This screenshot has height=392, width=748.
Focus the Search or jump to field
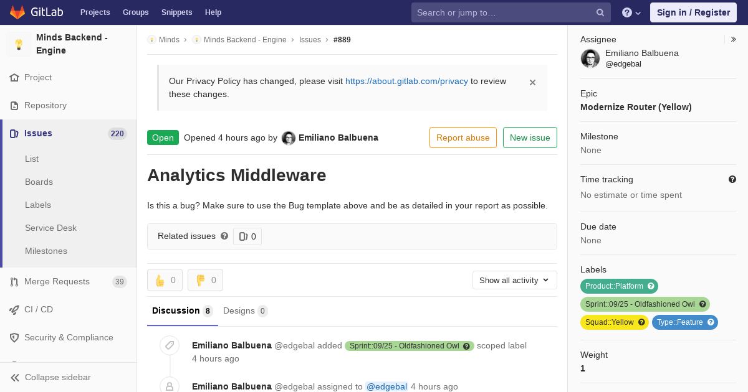click(511, 12)
